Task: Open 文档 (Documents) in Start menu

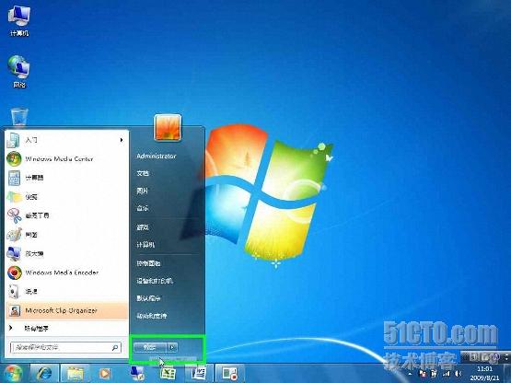Action: (x=143, y=173)
